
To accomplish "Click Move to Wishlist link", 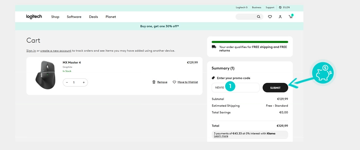I will click(x=188, y=82).
